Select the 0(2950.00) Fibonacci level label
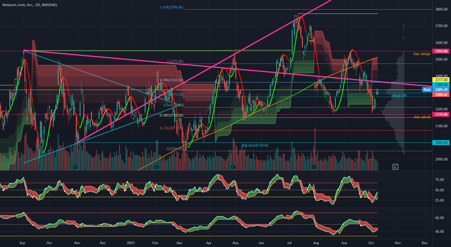This screenshot has width=451, height=247. 175,149
